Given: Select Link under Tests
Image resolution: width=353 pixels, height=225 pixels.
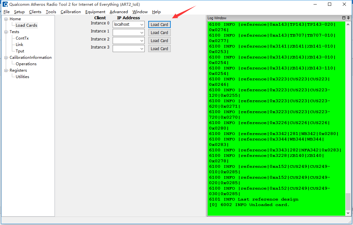Looking at the screenshot, I should pyautogui.click(x=19, y=45).
